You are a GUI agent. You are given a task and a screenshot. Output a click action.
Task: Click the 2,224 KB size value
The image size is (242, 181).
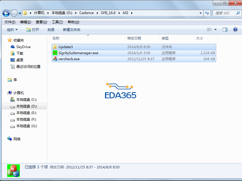point(208,53)
